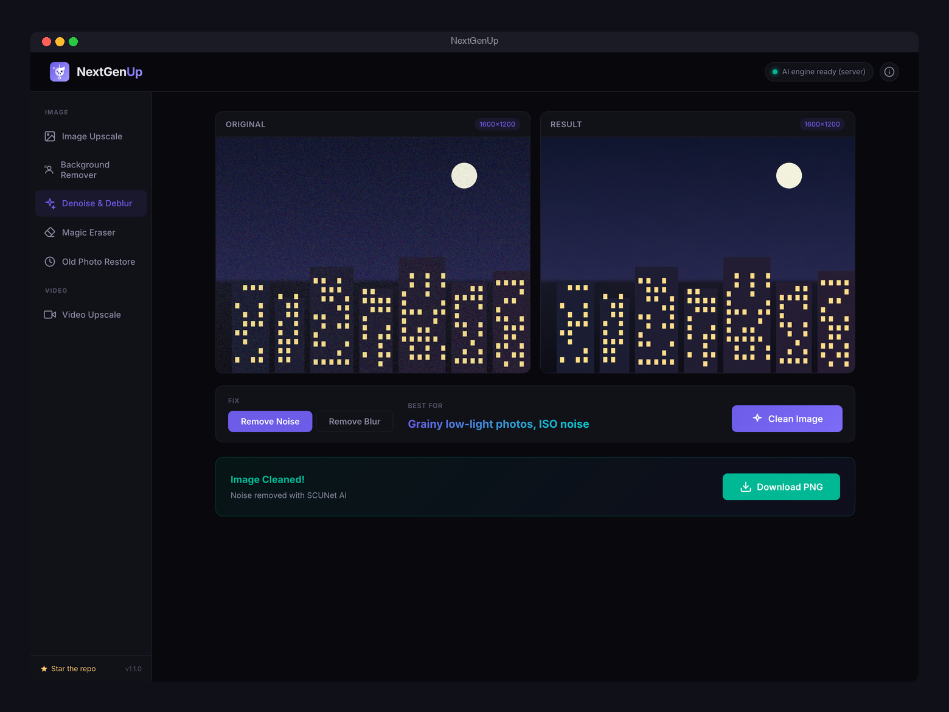Open the info circle icon in header
Screen dimensions: 949x712
pyautogui.click(x=889, y=72)
